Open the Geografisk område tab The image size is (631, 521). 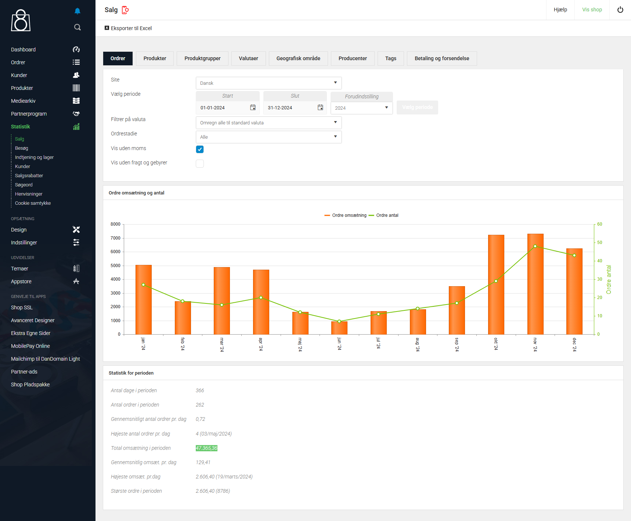click(298, 58)
